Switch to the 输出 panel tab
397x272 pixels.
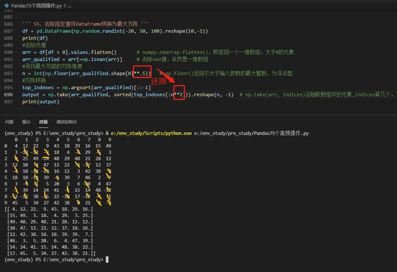coord(26,122)
